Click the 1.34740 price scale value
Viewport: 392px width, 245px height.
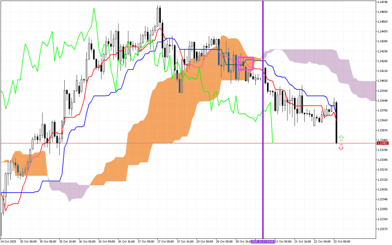(382, 2)
